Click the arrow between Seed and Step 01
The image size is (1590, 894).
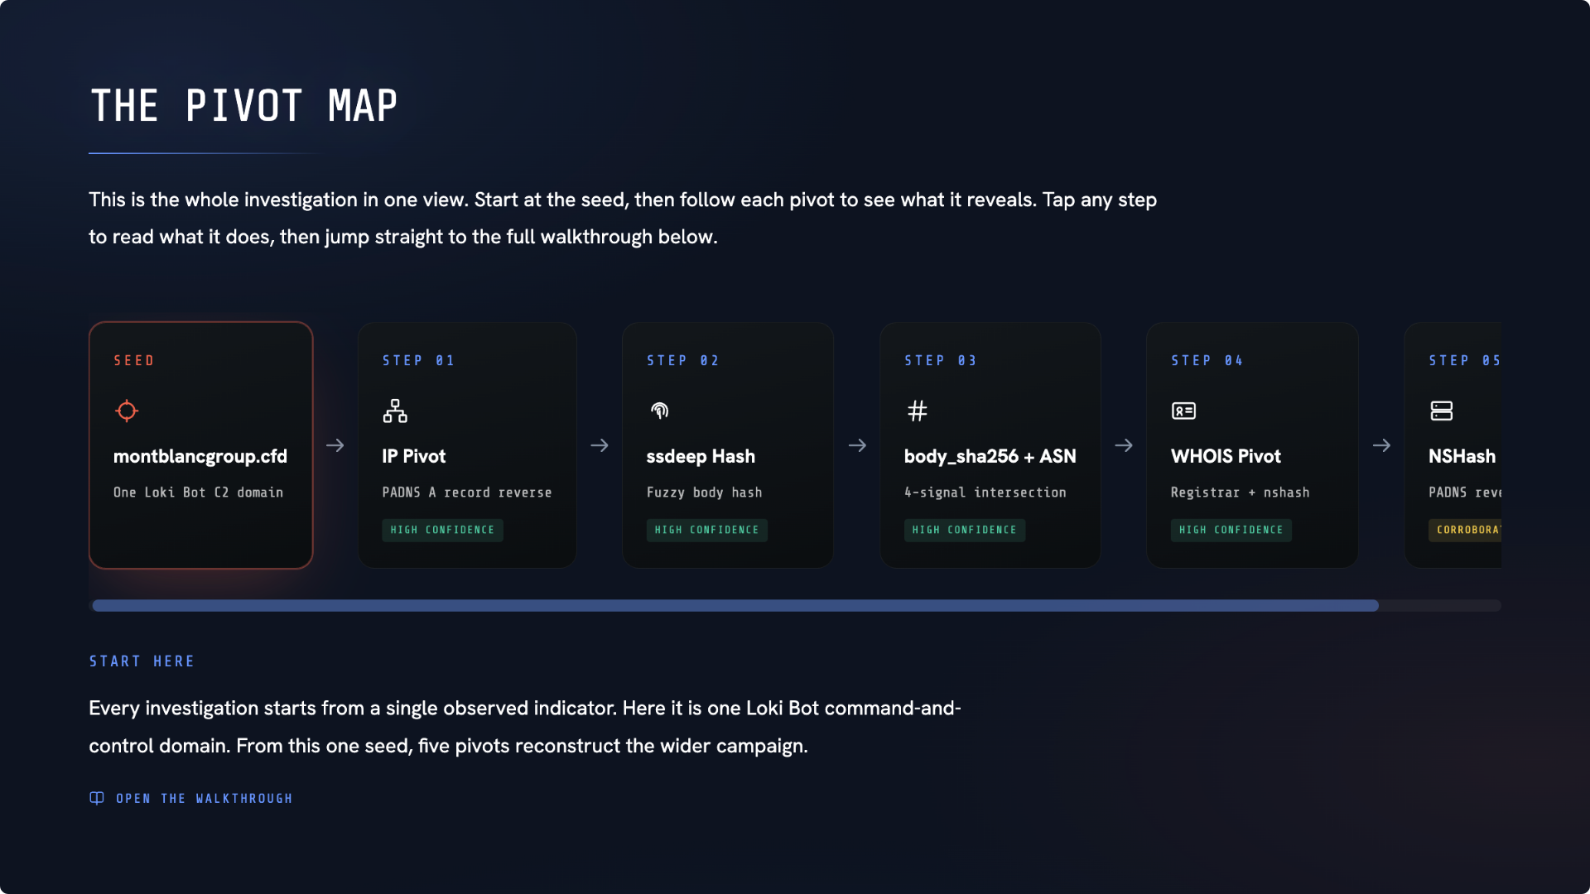point(335,445)
